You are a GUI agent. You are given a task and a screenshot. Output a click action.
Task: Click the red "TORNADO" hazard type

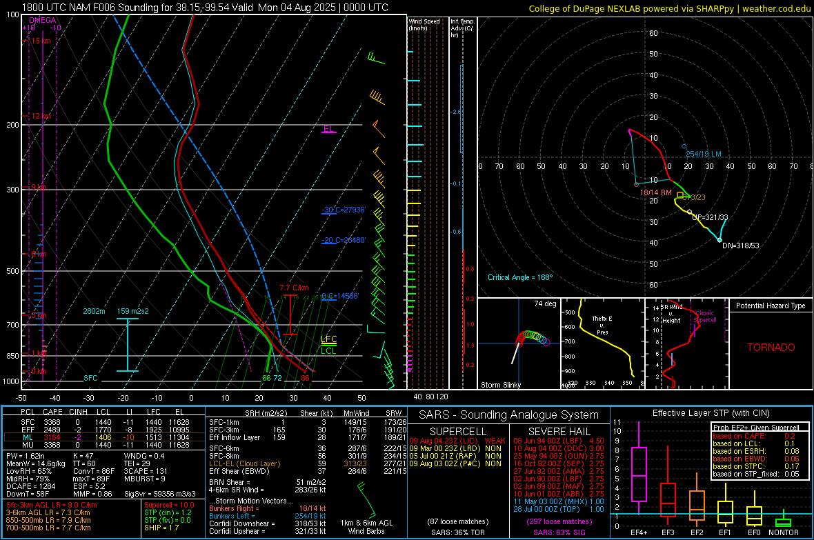point(771,348)
